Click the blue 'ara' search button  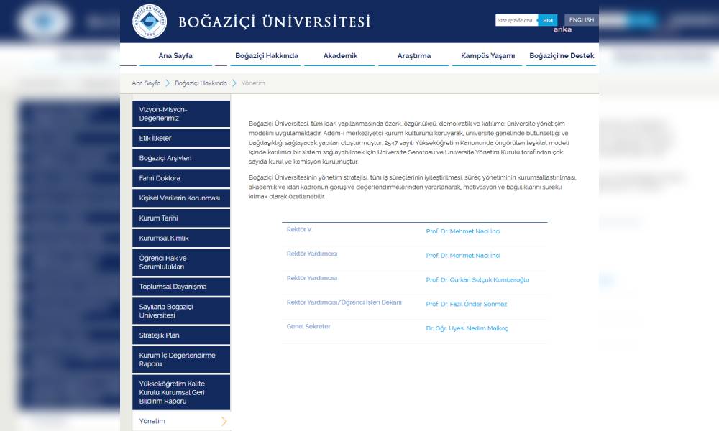547,20
